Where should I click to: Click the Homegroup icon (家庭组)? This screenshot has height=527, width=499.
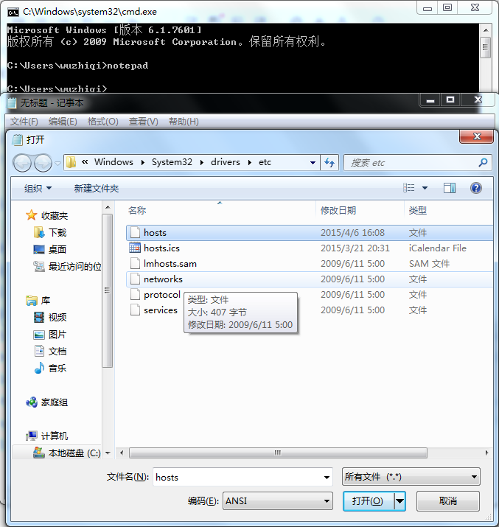point(32,402)
